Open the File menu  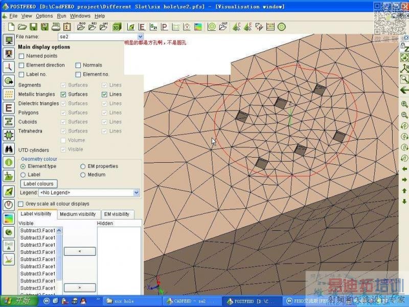pos(13,16)
